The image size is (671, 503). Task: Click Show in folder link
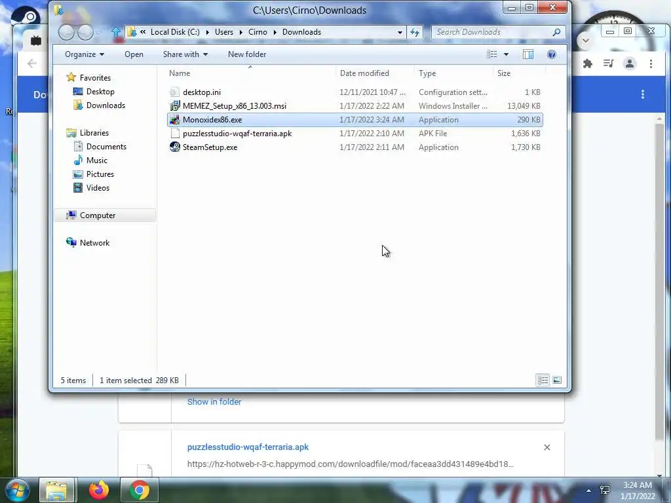[214, 401]
